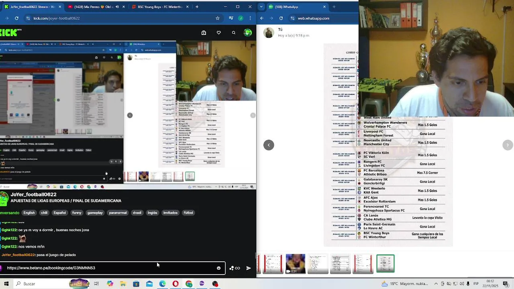This screenshot has height=289, width=514.
Task: Reload the WhatsApp web page
Action: pos(281,18)
